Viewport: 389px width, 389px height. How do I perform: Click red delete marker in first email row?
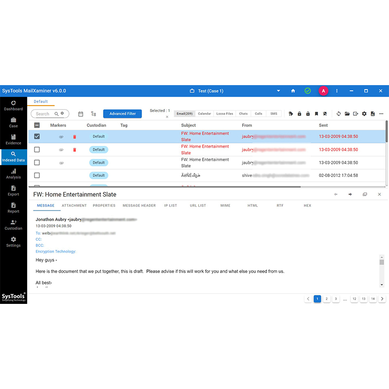point(74,137)
